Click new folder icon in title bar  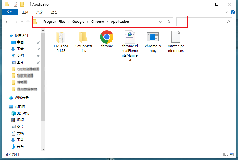[x=22, y=4]
